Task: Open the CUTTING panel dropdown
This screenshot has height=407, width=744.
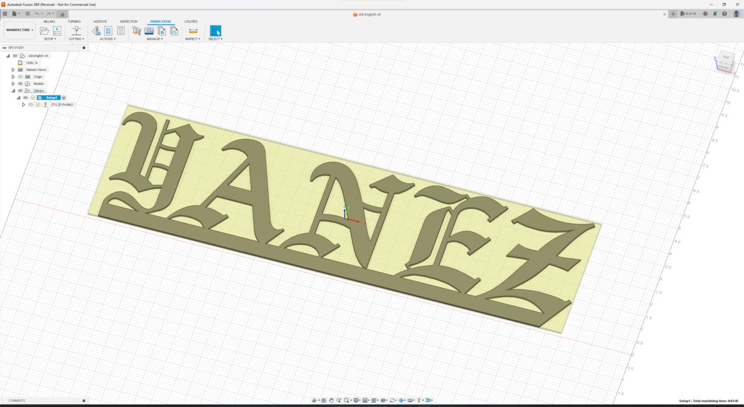Action: pyautogui.click(x=76, y=39)
